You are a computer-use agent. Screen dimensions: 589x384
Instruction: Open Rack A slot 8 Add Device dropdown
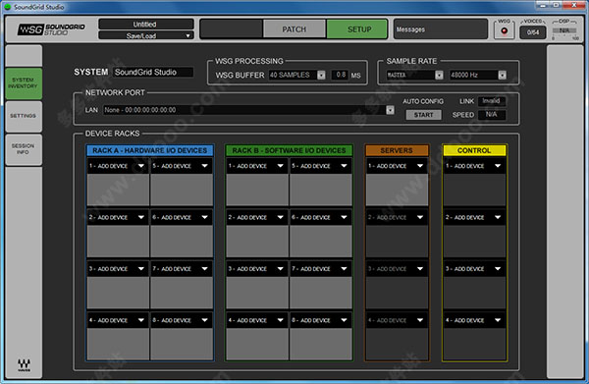point(181,320)
